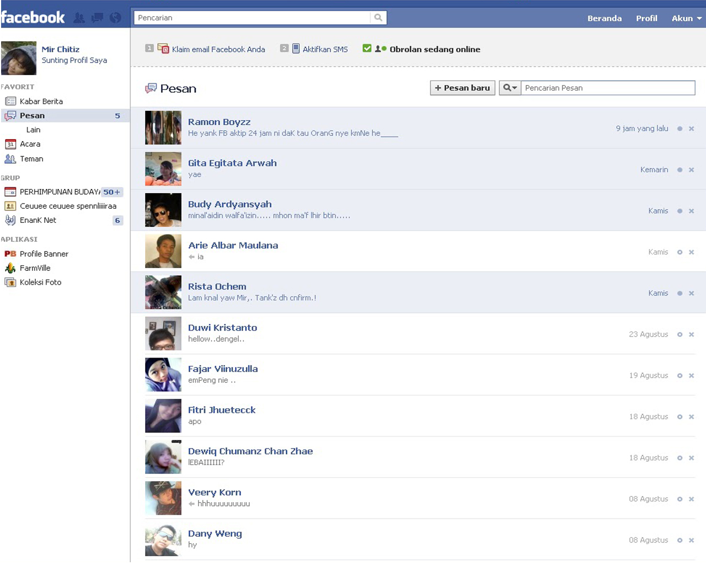This screenshot has width=706, height=565.
Task: Open the Kabar Berita label
Action: (x=41, y=102)
